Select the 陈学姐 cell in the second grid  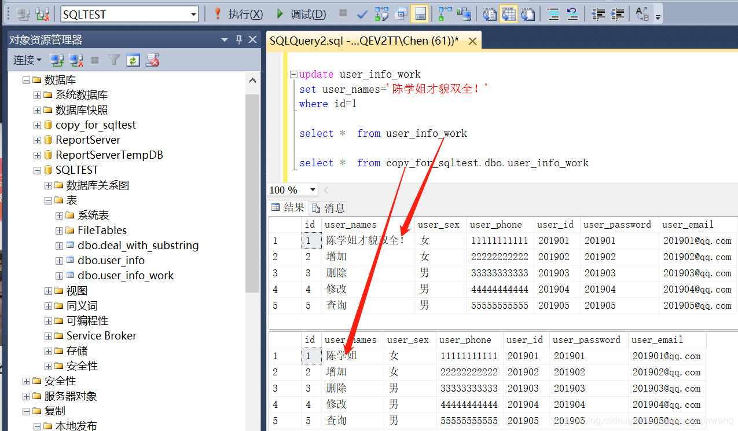point(353,356)
